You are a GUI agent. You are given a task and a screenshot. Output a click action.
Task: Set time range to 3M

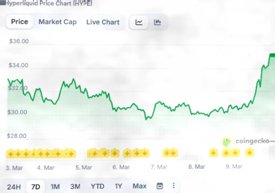[x=75, y=187]
